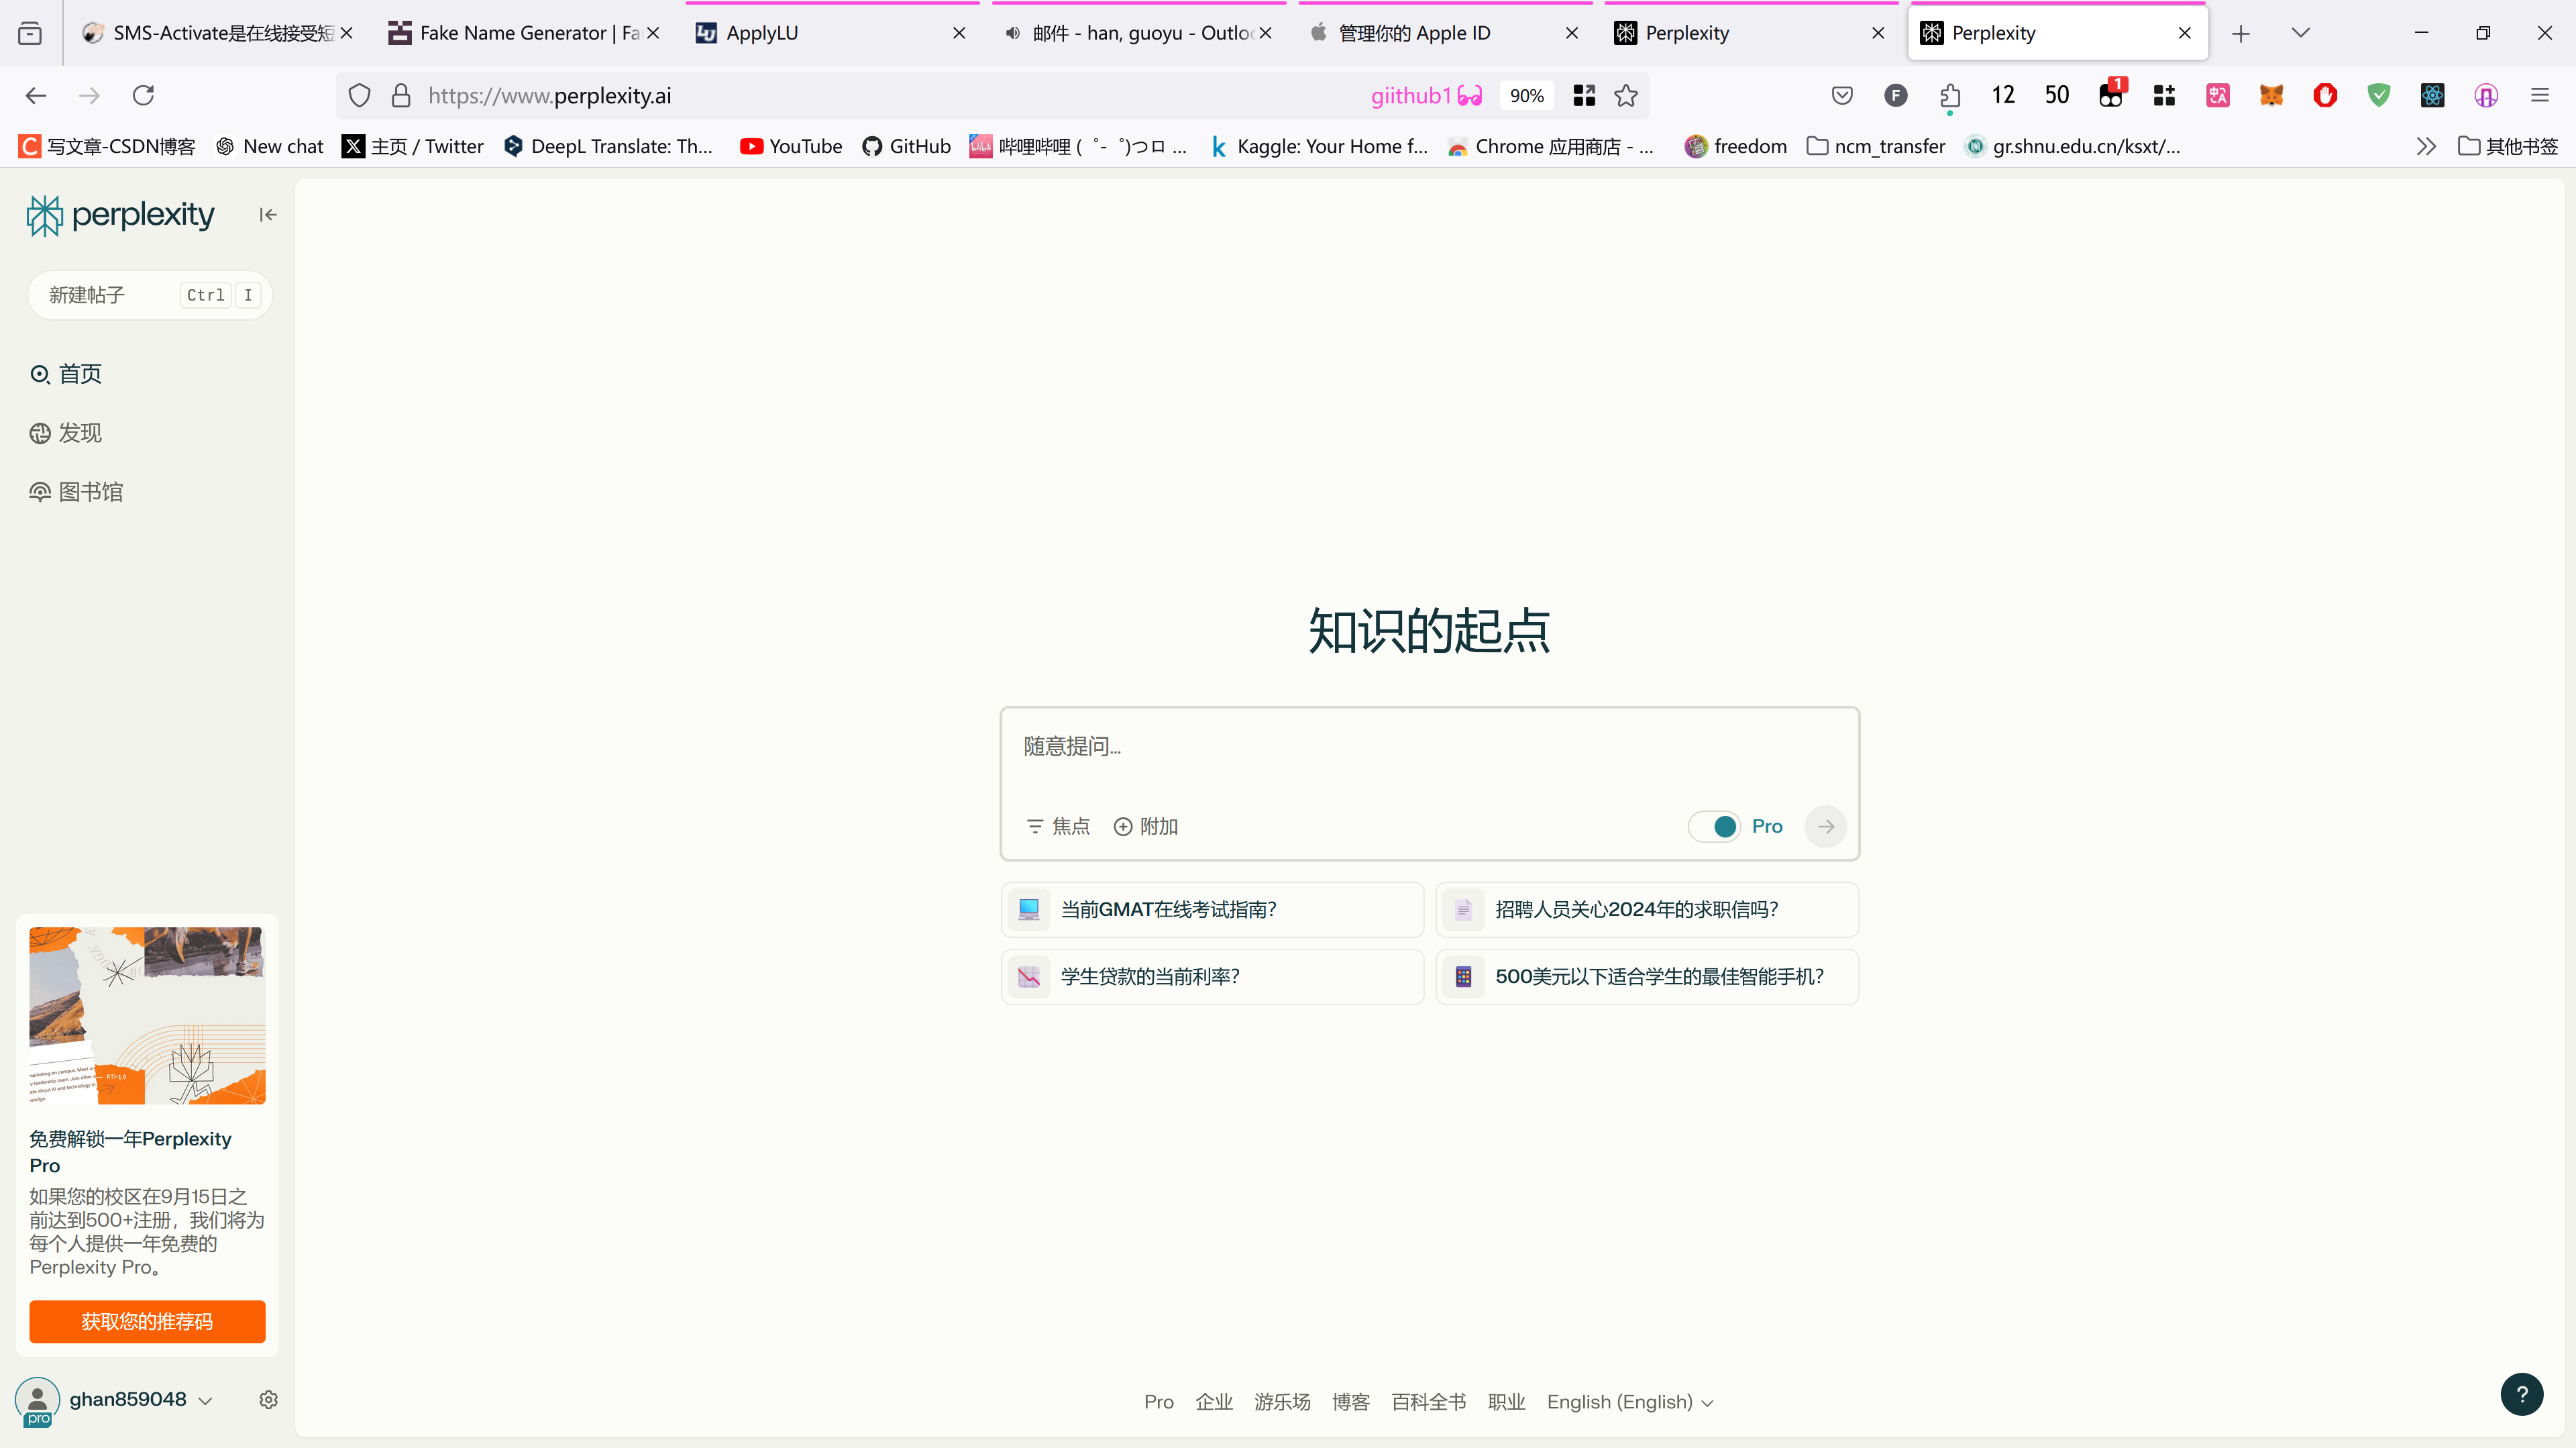
Task: Open a new browser tab
Action: click(2241, 33)
